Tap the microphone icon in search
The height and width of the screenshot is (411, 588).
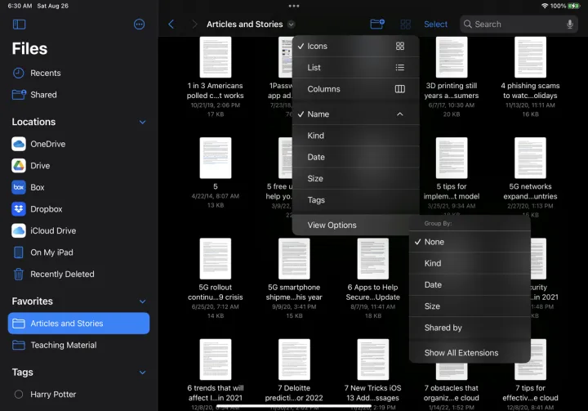tap(570, 25)
